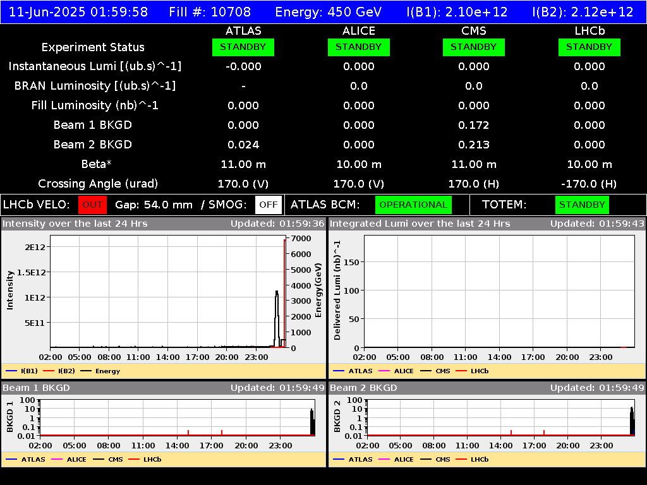Select the date and time 11-Jun-2025 01:59:58

[x=78, y=11]
